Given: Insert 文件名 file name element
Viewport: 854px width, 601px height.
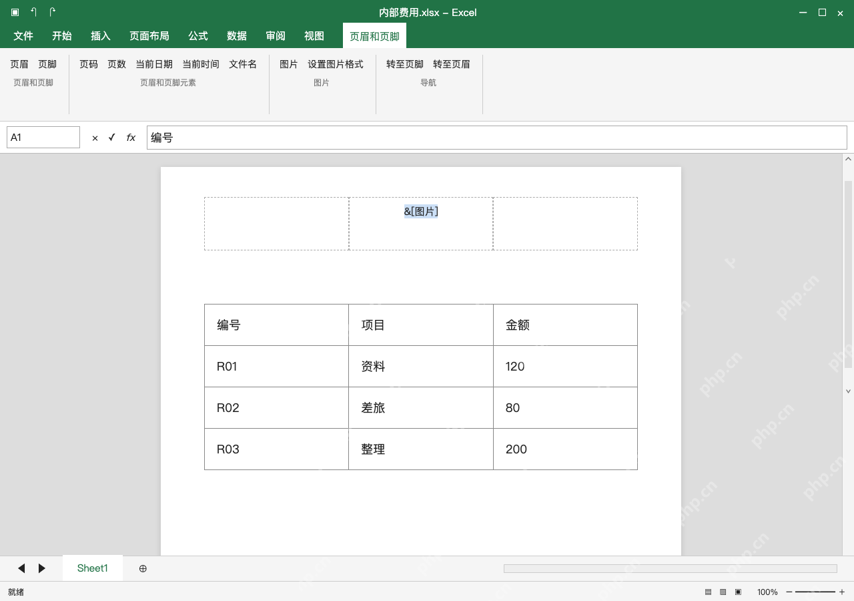Looking at the screenshot, I should coord(243,64).
